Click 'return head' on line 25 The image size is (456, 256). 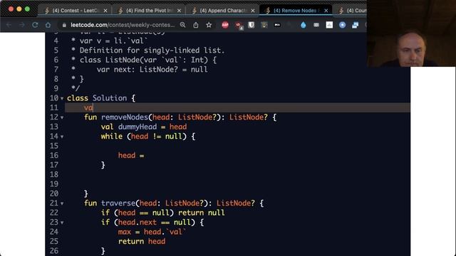click(x=142, y=242)
